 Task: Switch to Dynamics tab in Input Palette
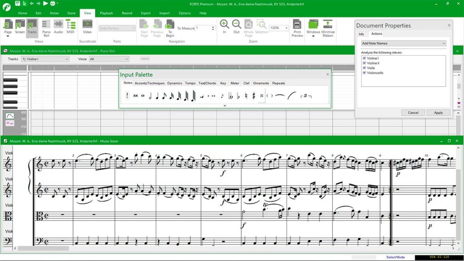[x=174, y=83]
